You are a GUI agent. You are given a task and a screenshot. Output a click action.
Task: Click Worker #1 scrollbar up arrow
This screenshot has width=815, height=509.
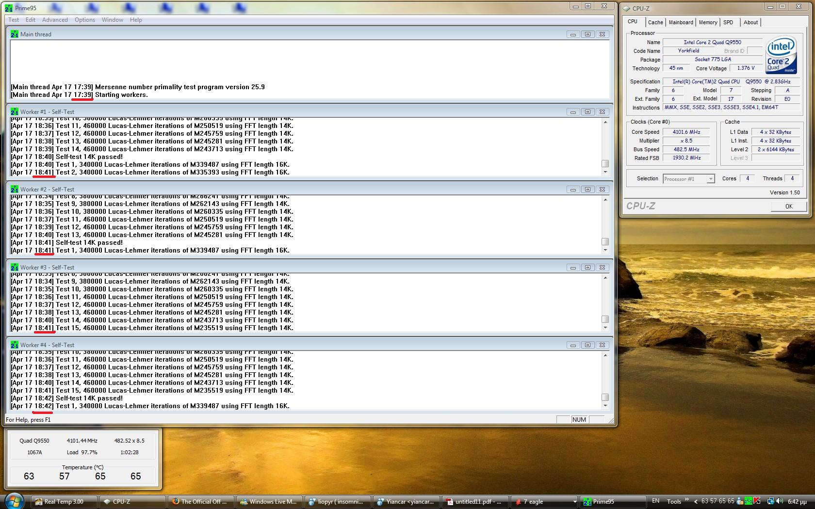click(605, 122)
